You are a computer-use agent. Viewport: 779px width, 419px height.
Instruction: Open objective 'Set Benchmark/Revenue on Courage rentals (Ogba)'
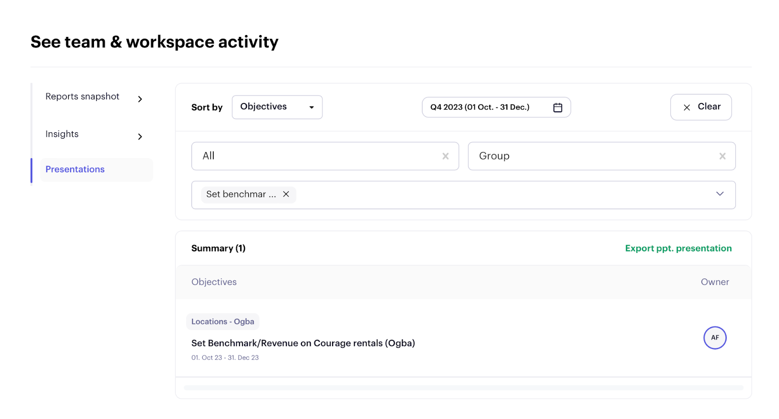point(303,343)
